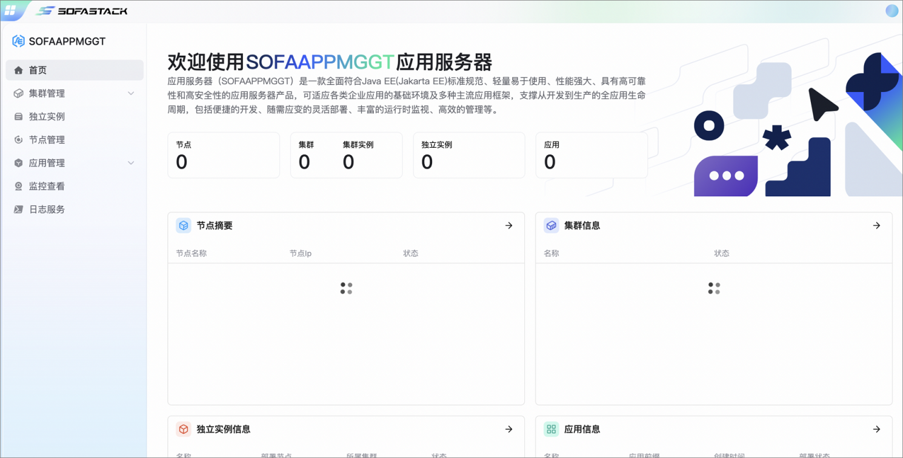Open 集群信息 details via arrow

[x=877, y=225]
